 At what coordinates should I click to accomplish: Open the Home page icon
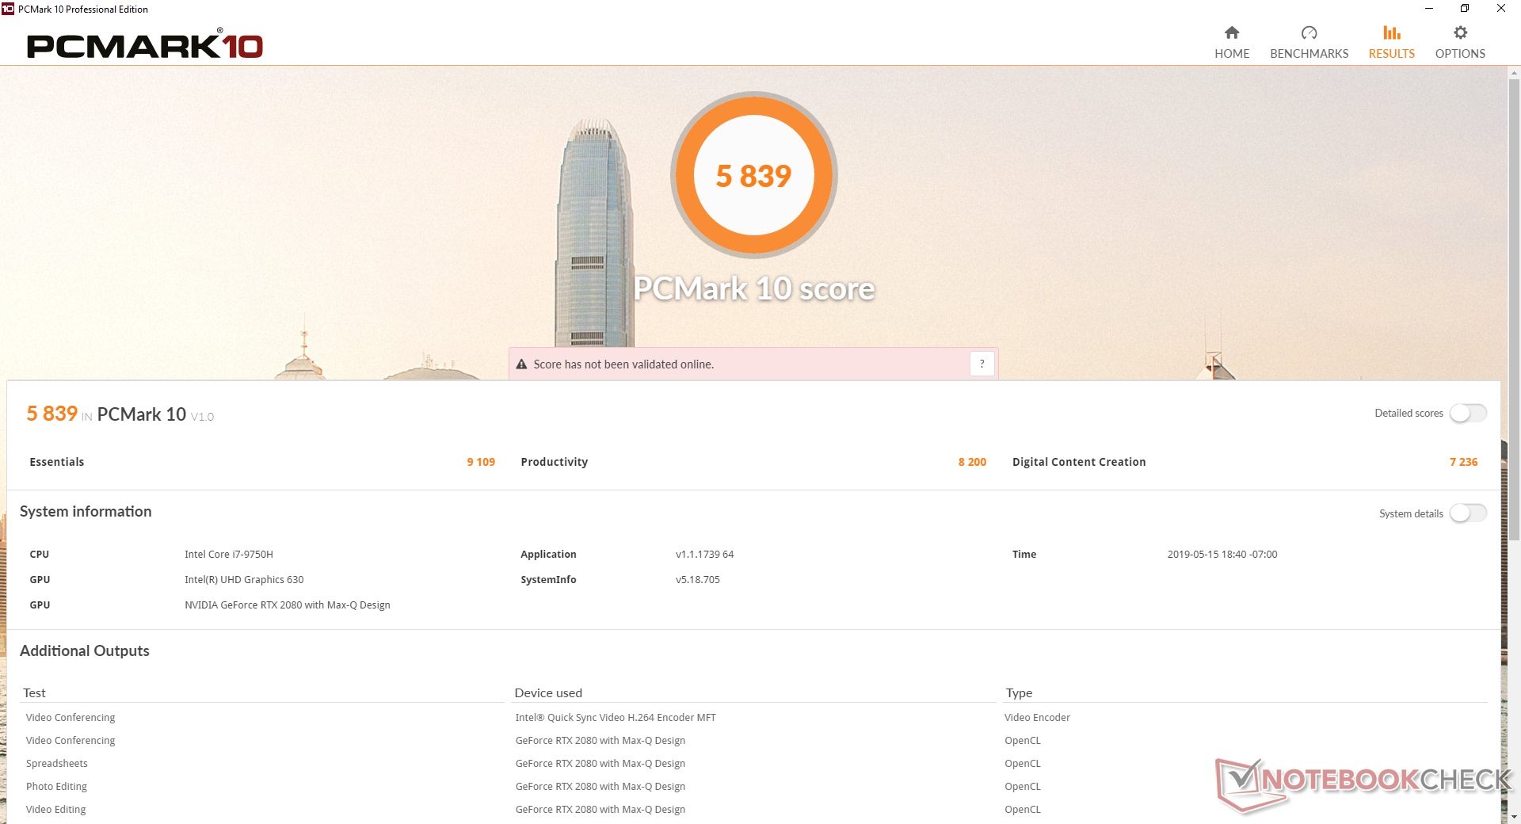click(1231, 33)
